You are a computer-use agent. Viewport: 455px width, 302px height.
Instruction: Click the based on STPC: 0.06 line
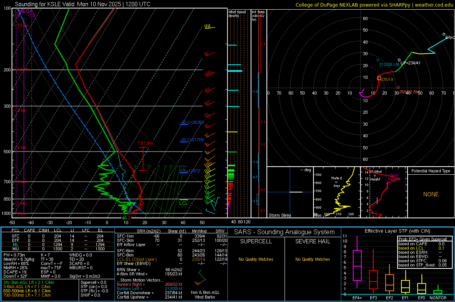[x=423, y=261]
